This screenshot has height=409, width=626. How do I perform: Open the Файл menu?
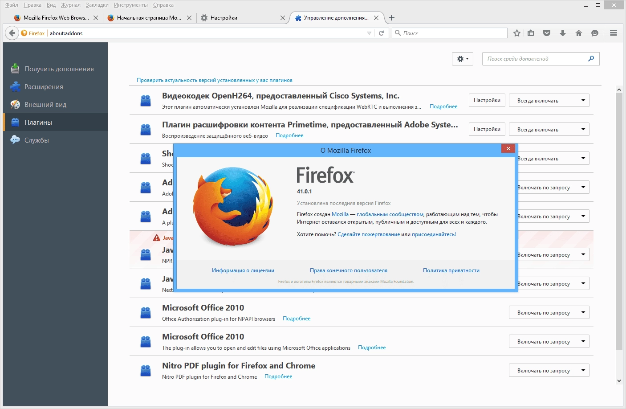[12, 5]
